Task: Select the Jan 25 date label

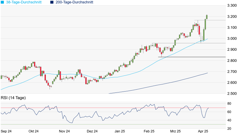Action: (x=120, y=131)
